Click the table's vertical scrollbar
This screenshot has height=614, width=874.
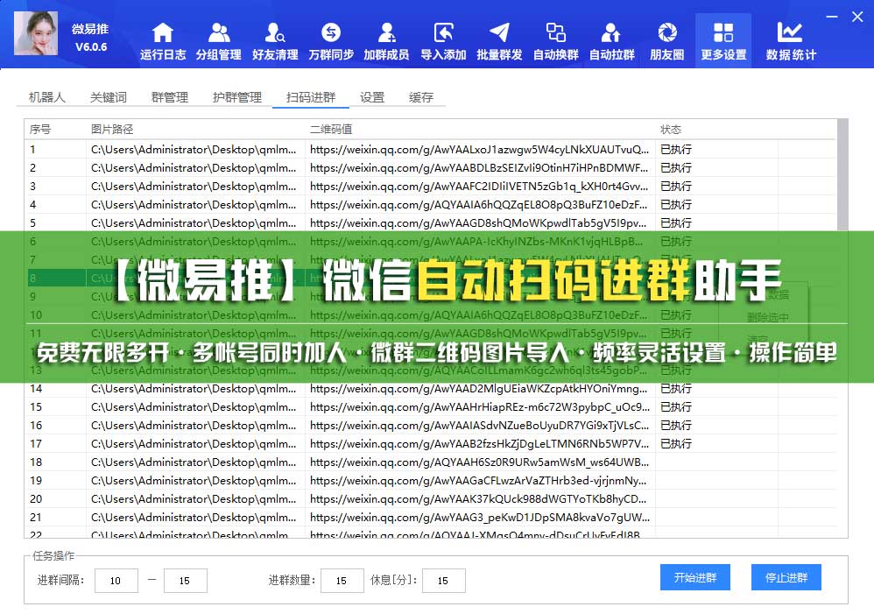[x=842, y=175]
